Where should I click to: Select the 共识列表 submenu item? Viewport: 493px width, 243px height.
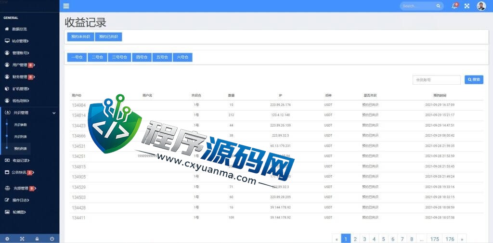tap(20, 137)
